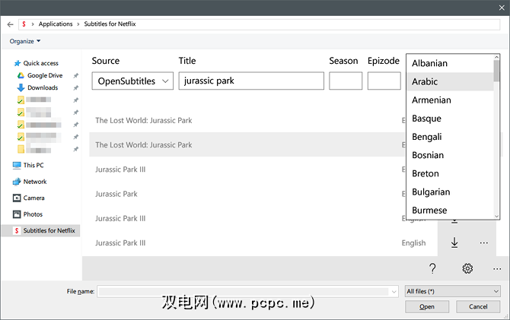Choose Albanian from the language list
The image size is (510, 320).
point(450,63)
